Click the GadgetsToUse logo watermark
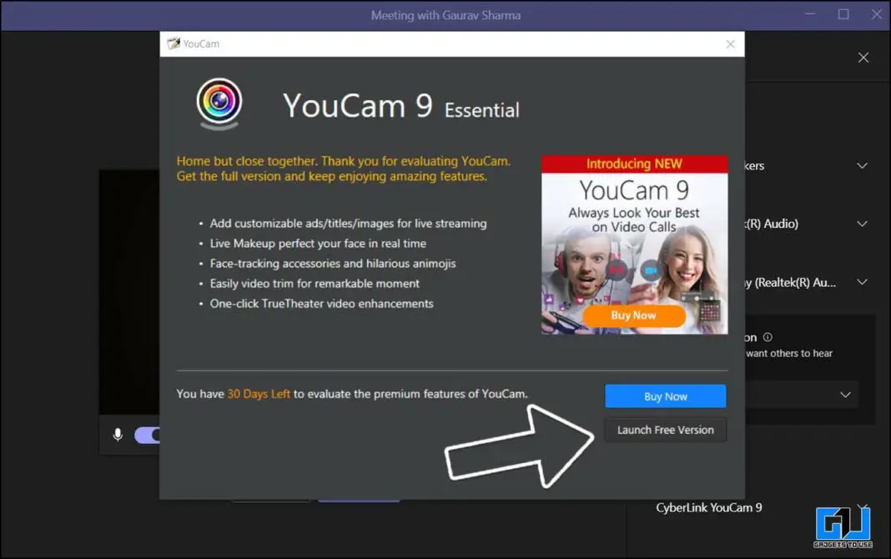Viewport: 891px width, 559px height. [841, 526]
